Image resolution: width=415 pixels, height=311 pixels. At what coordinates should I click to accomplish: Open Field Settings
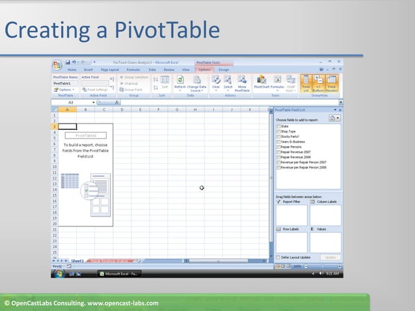(95, 90)
